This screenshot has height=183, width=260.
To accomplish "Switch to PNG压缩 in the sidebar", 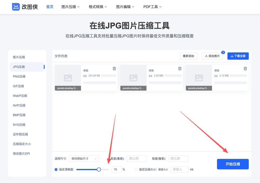I will click(27, 76).
